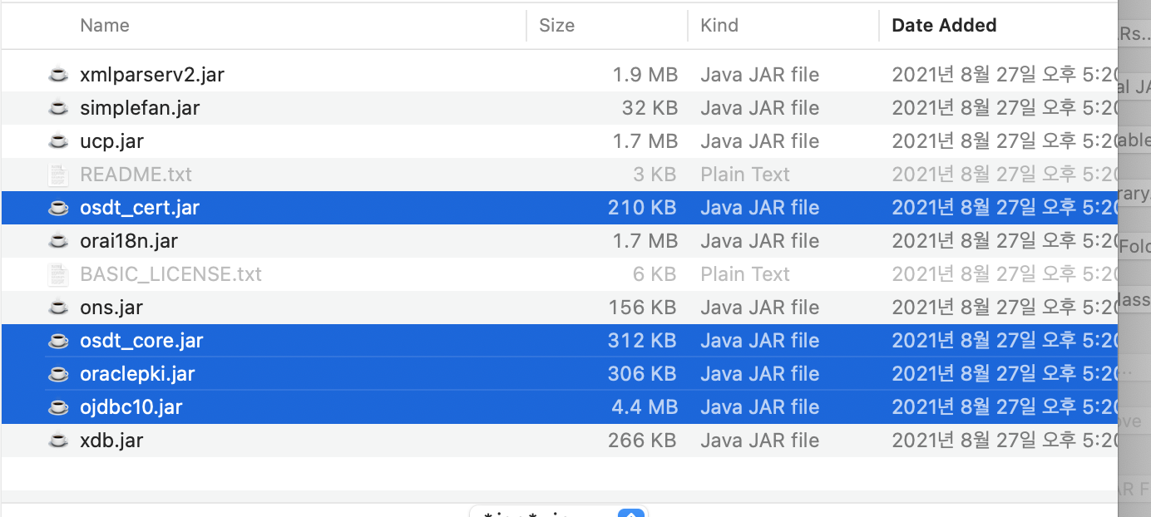Click the 266 KB size value
The height and width of the screenshot is (517, 1151).
(x=642, y=441)
